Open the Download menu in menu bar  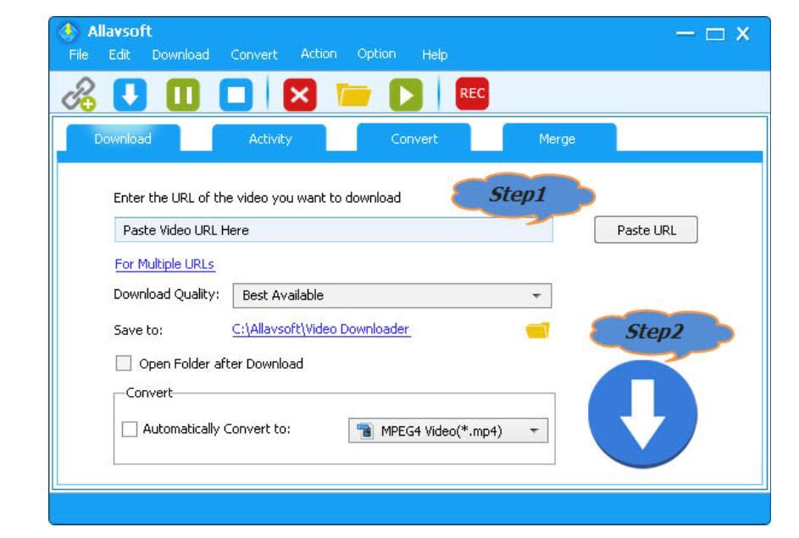[x=180, y=54]
